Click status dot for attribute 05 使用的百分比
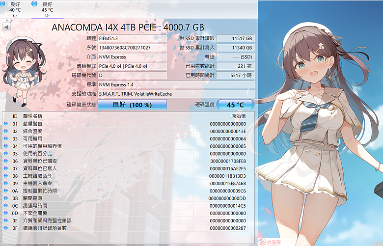The width and height of the screenshot is (383, 246). pyautogui.click(x=5, y=154)
